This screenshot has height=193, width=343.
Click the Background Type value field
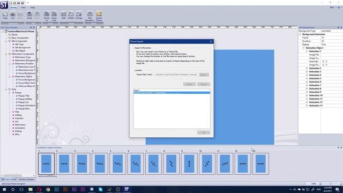332,31
